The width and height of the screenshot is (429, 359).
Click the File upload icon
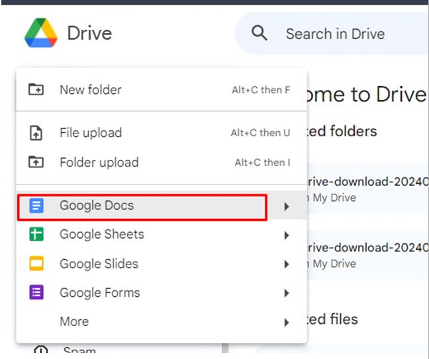coord(36,133)
